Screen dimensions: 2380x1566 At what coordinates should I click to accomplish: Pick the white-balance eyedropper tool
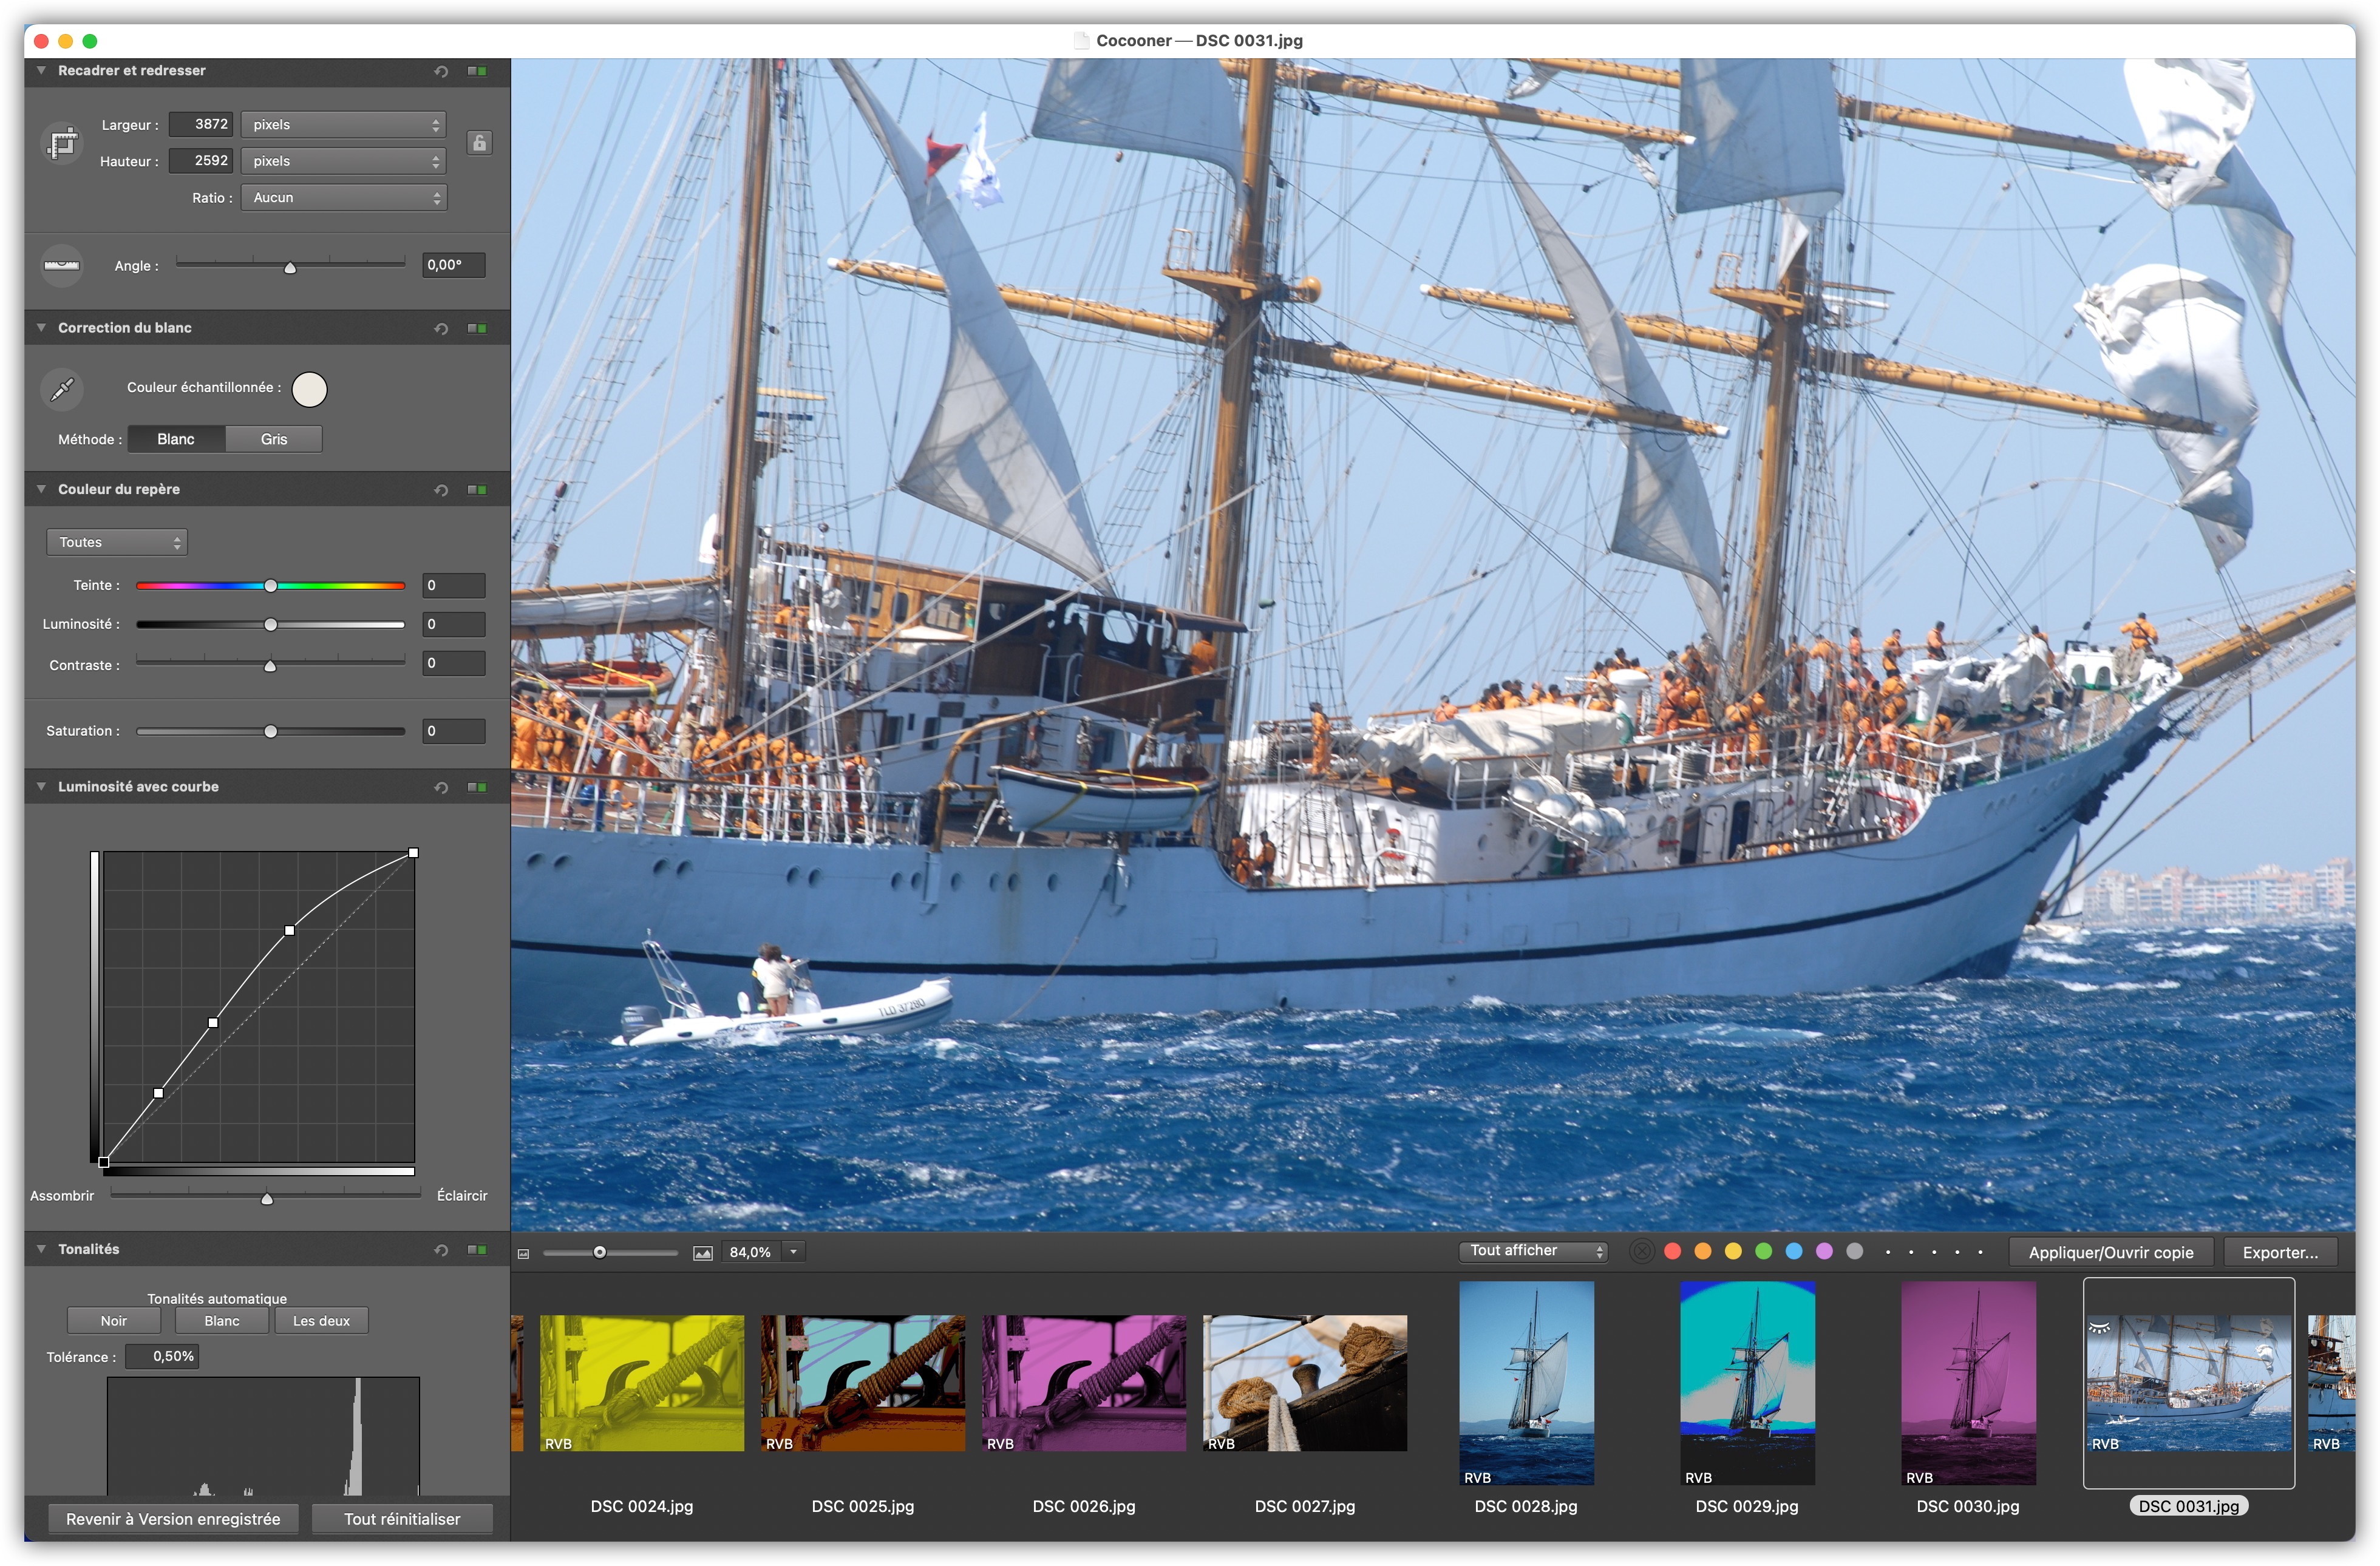(62, 389)
